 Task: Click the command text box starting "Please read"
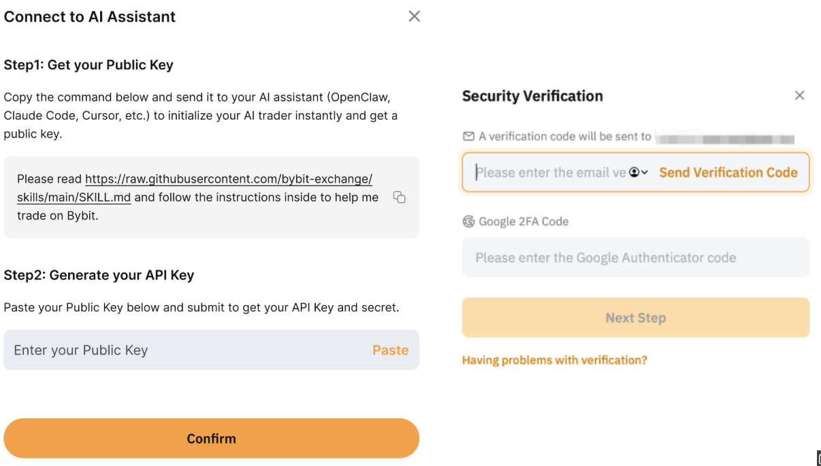coord(211,197)
